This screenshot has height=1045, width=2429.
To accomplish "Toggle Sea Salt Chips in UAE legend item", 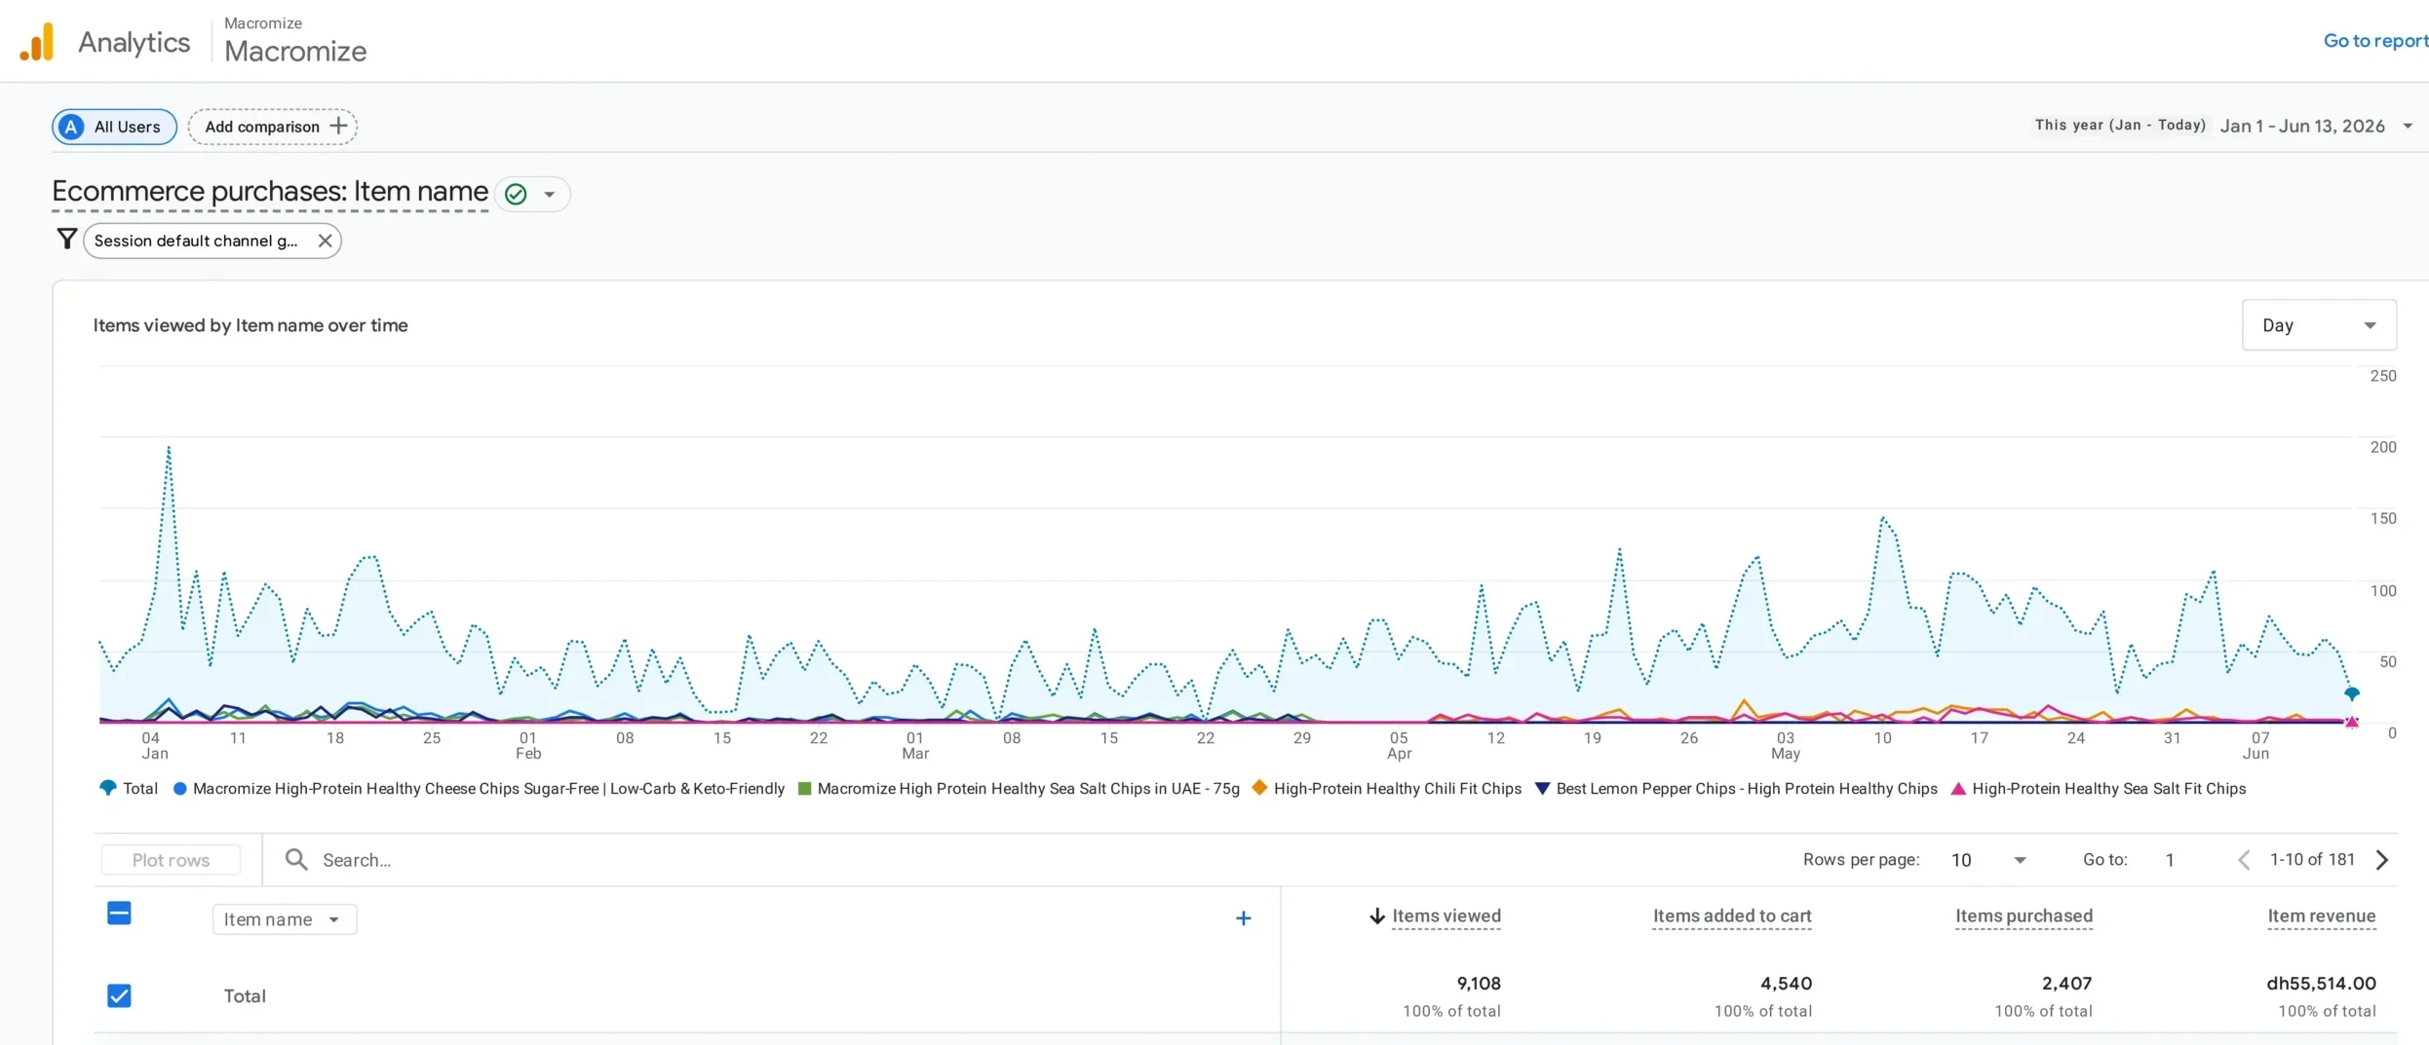I will 1019,789.
